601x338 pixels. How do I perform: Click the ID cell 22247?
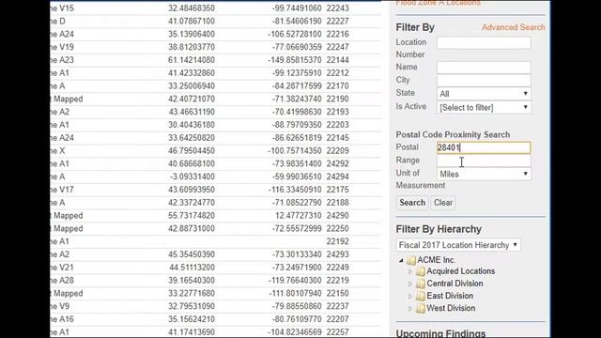tap(338, 47)
